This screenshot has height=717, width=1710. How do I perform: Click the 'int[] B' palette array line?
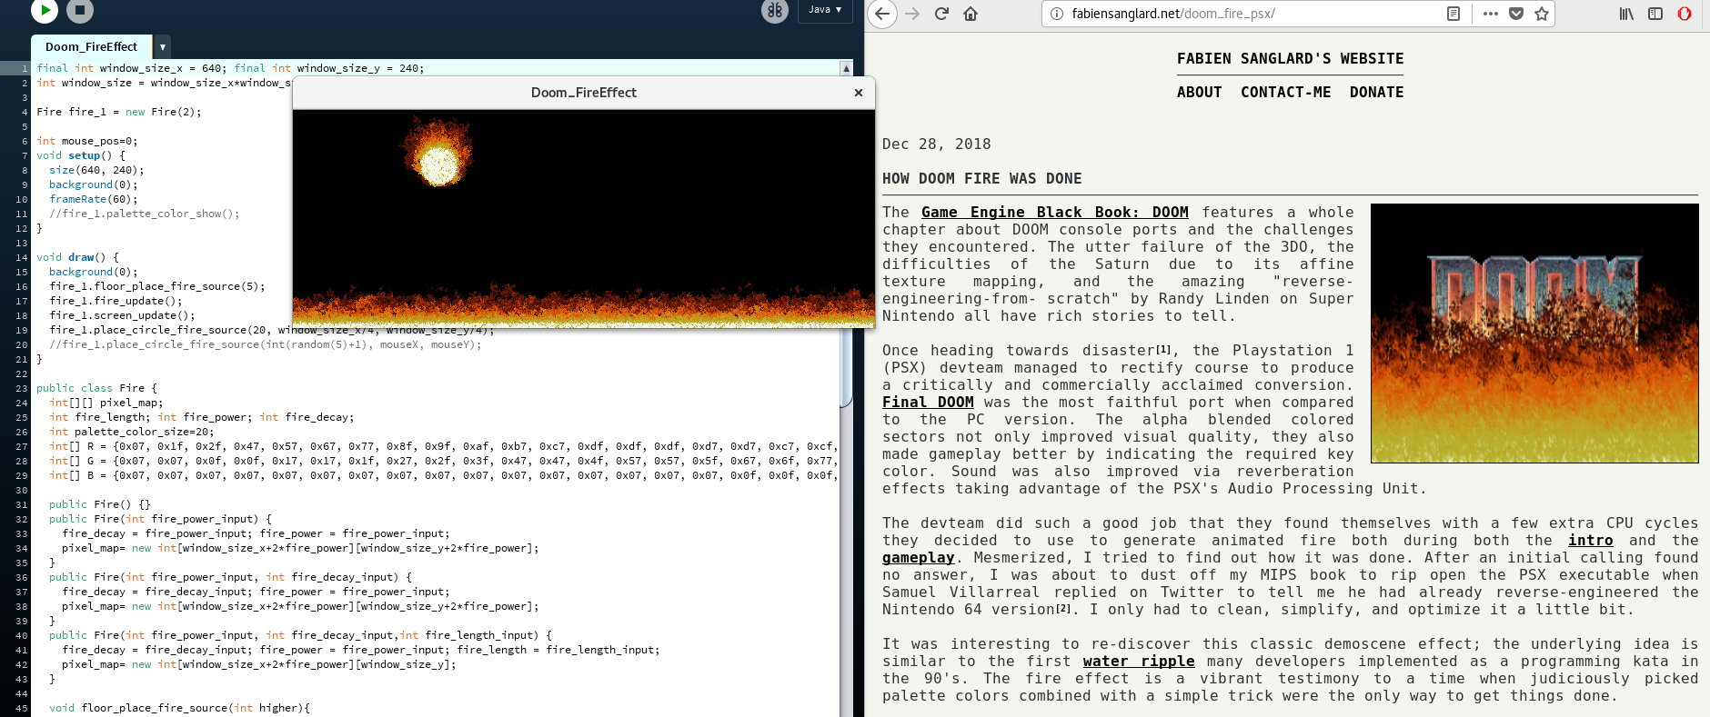click(x=442, y=475)
